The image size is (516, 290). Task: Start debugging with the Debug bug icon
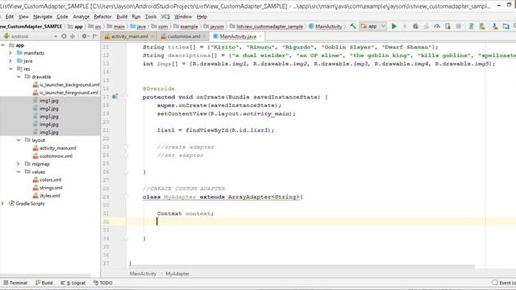click(x=415, y=27)
